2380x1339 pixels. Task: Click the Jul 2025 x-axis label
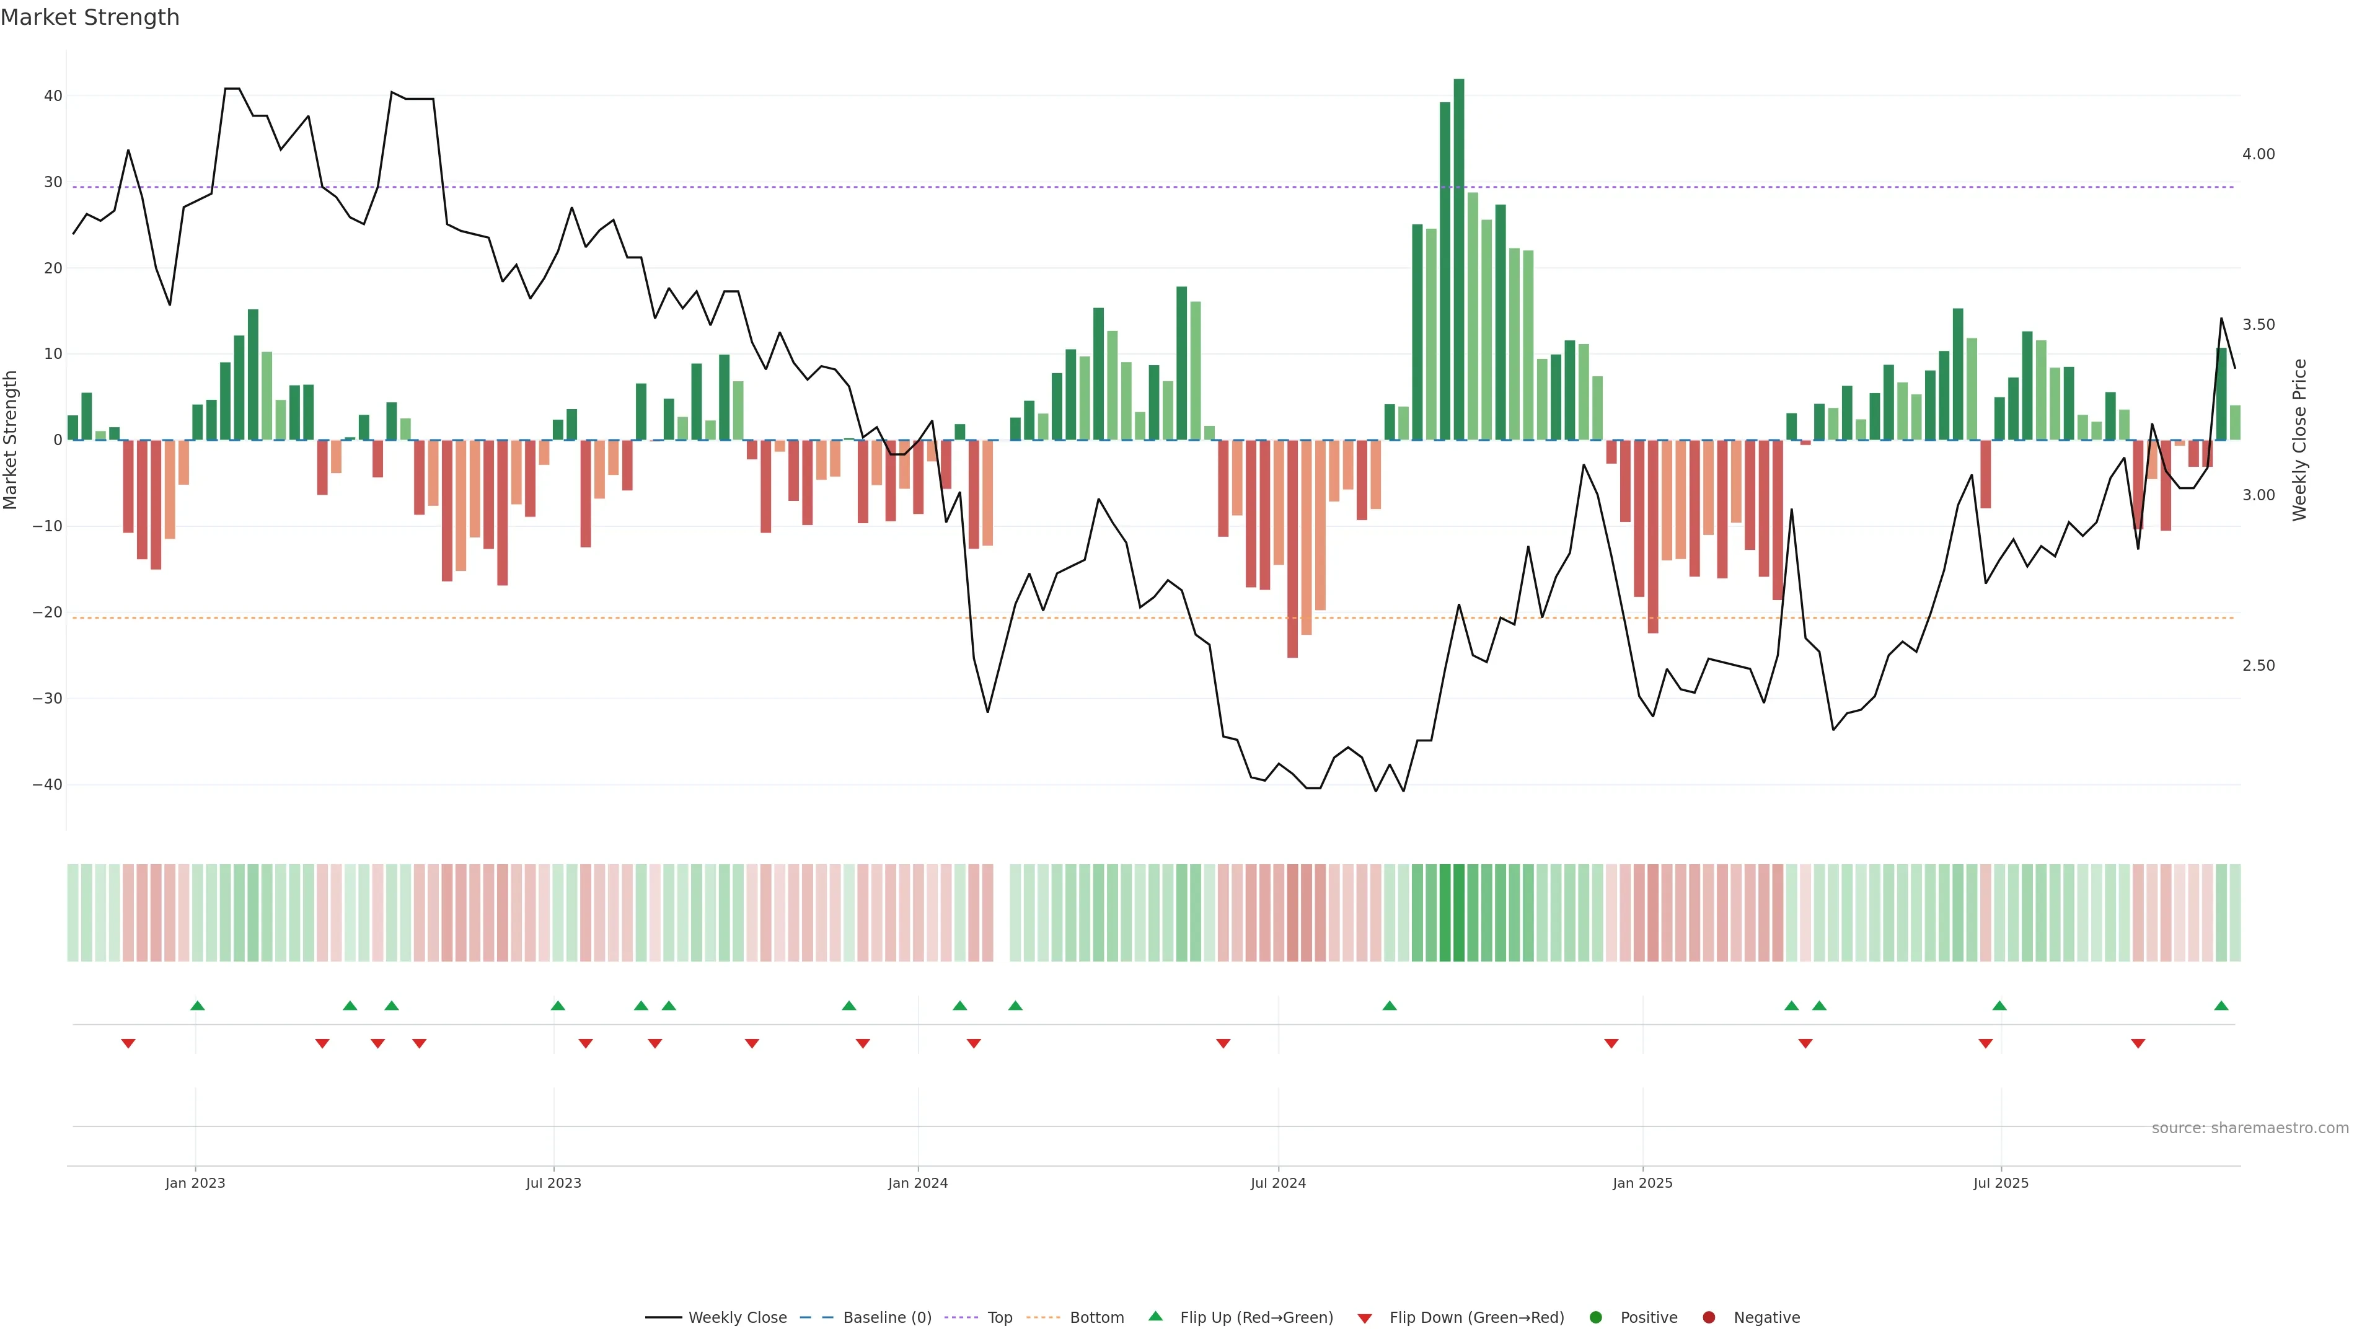click(2000, 1183)
